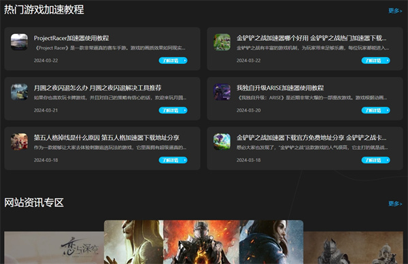Screen dimensions: 408x264
Task: Open 更多 link for 热门游戏加速教程
Action: coord(395,11)
